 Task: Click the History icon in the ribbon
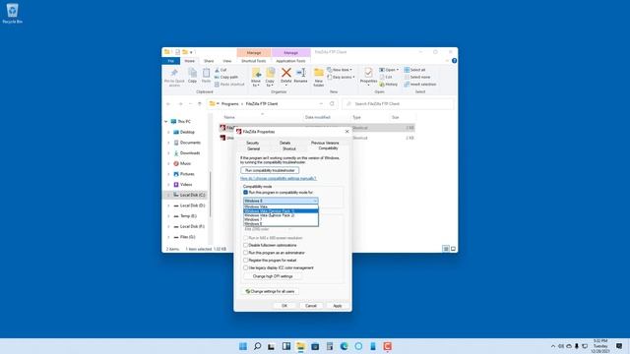pos(382,85)
